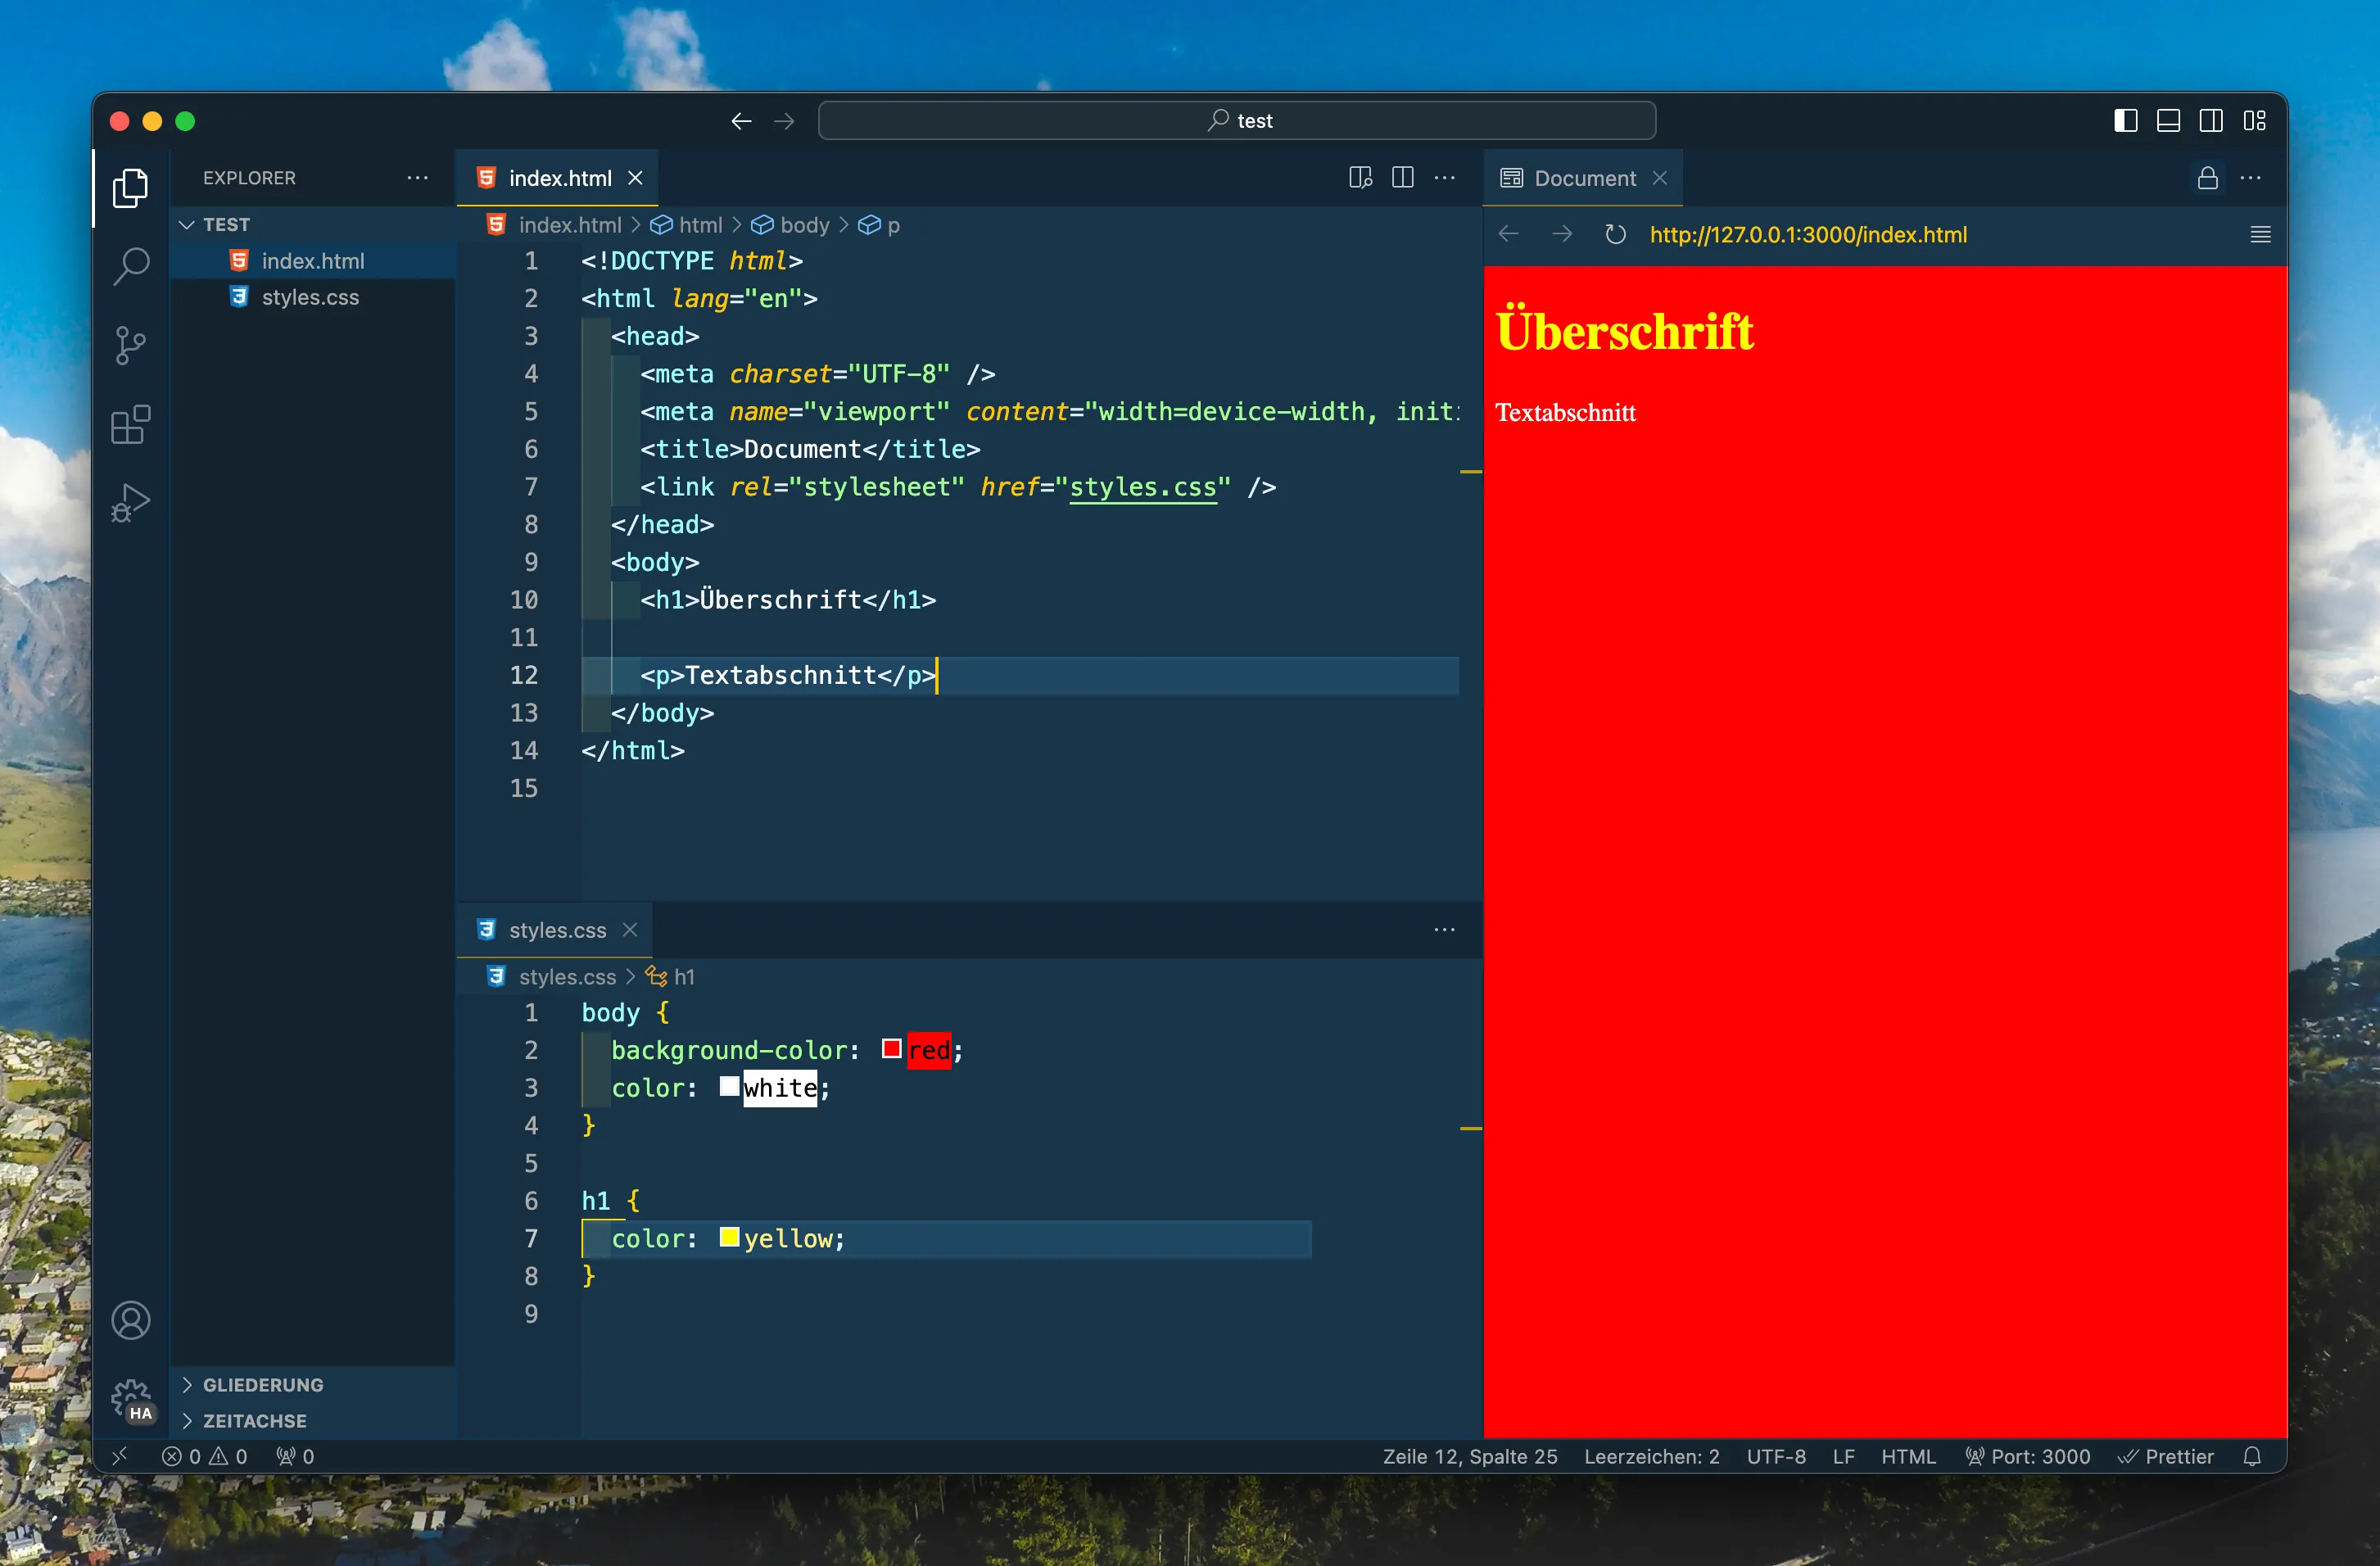Click the Überschrift heading in preview

[x=1624, y=331]
